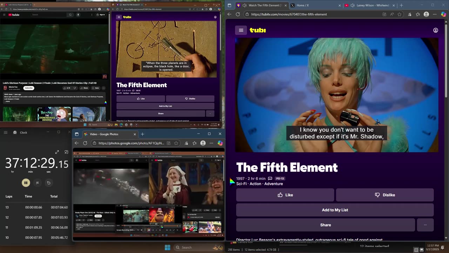Open Settings and more menu in the right Edge window
Screen dimensions: 449x253
point(435,14)
